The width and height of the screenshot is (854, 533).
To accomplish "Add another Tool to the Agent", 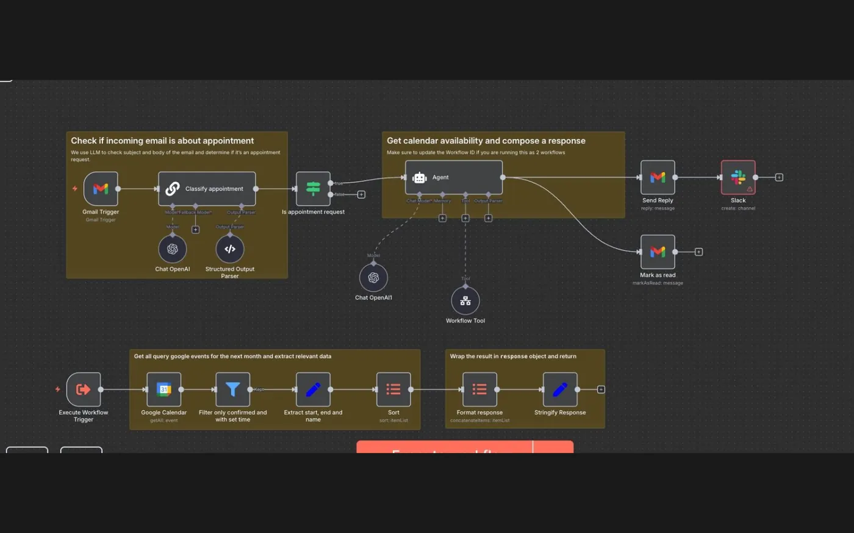I will tap(465, 218).
